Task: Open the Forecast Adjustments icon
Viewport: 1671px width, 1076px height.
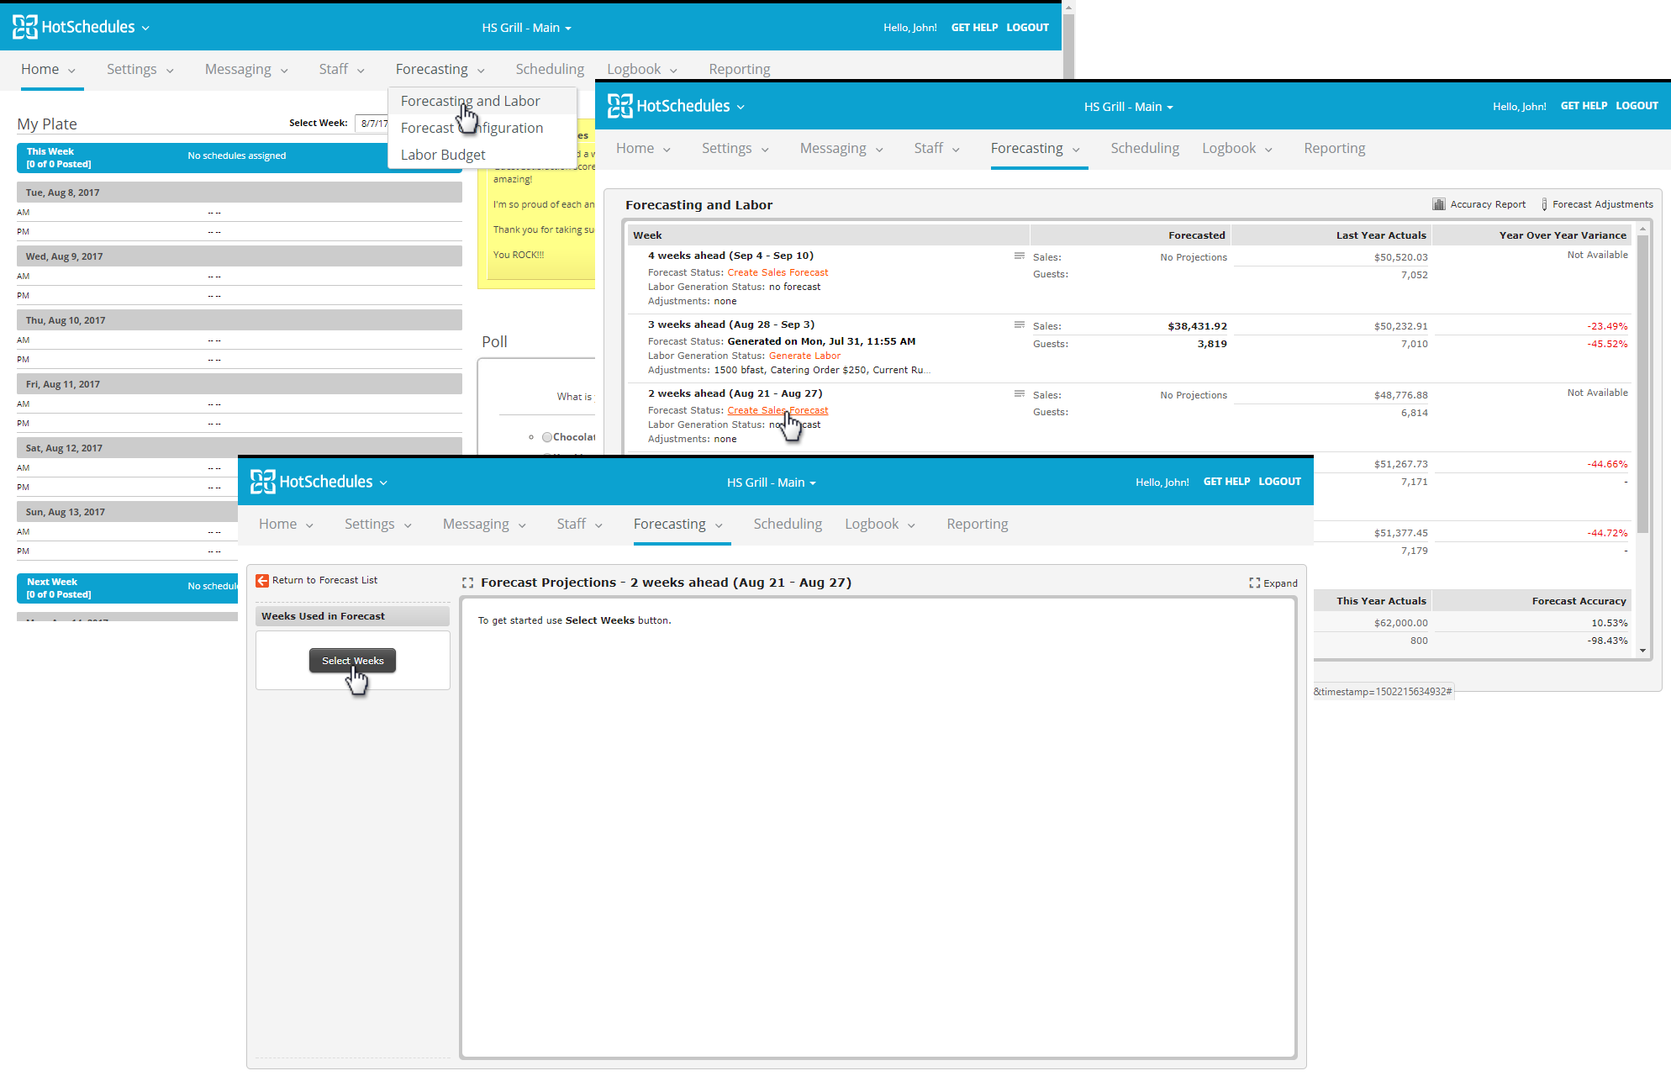Action: point(1544,204)
